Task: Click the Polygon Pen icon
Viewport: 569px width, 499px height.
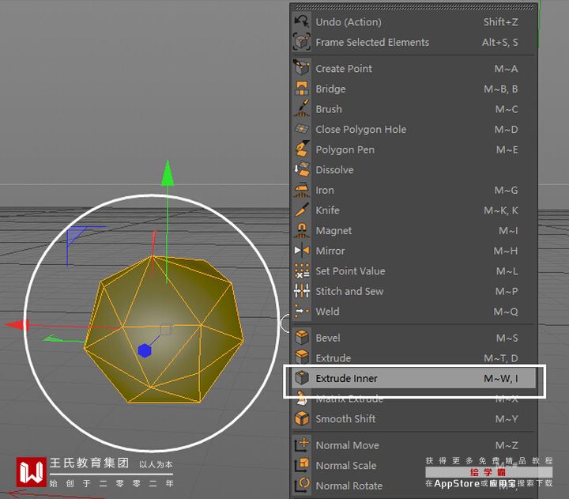Action: (302, 149)
